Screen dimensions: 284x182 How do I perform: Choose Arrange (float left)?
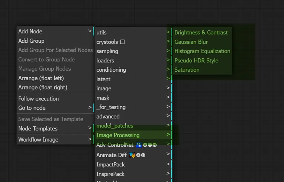tap(41, 78)
